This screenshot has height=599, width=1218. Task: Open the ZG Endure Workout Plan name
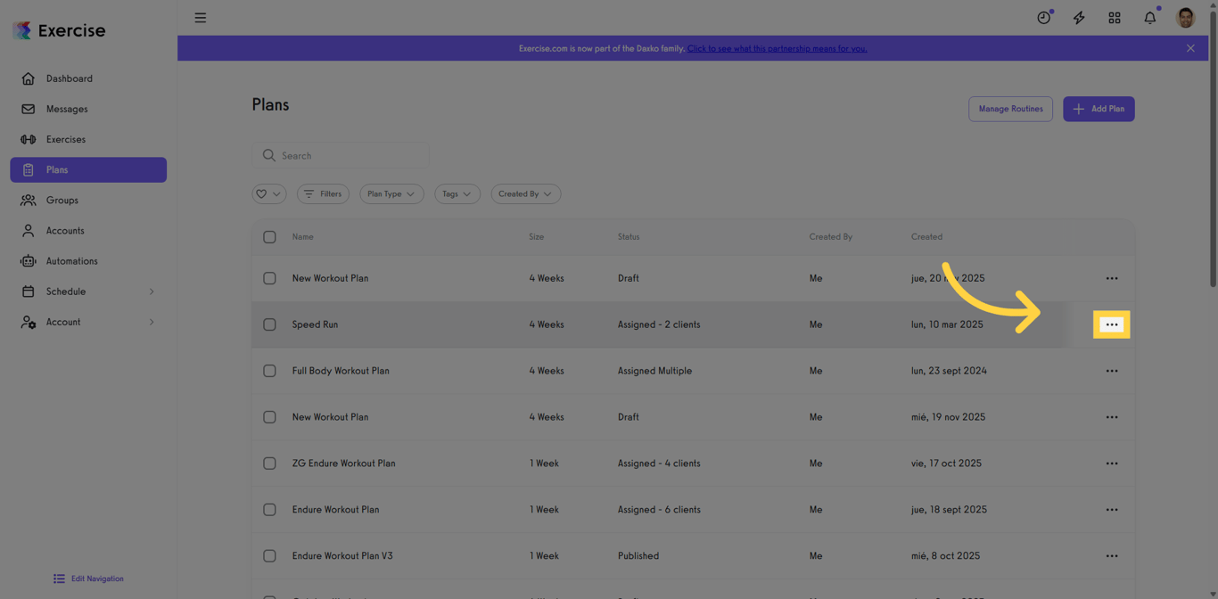click(343, 464)
